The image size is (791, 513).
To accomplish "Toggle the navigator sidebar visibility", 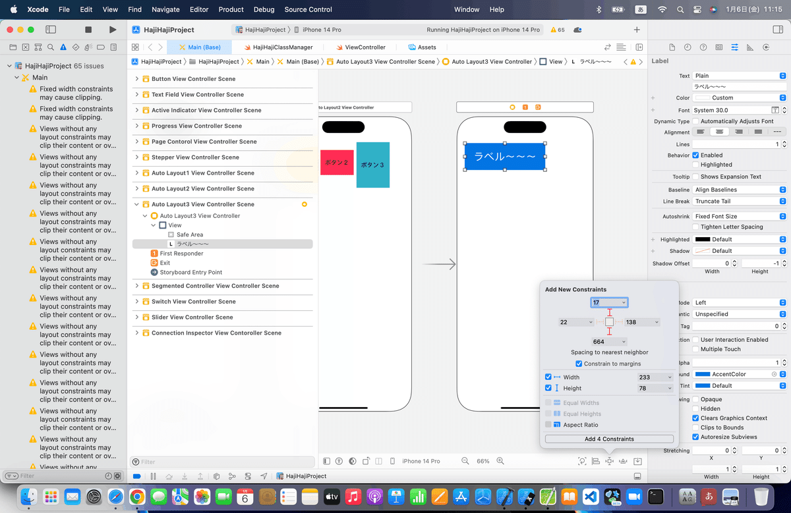I will (50, 30).
